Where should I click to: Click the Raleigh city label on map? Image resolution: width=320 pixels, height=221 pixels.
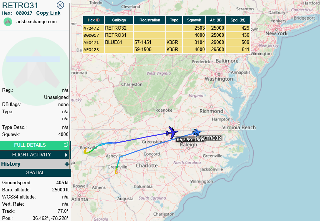pyautogui.click(x=188, y=145)
